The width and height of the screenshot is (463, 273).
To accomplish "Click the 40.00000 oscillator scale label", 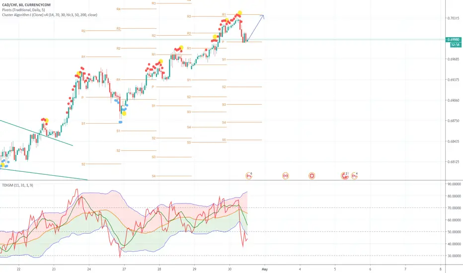I will (454, 244).
